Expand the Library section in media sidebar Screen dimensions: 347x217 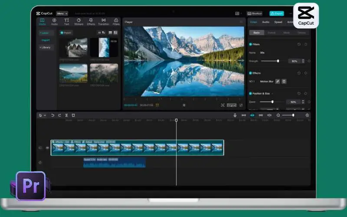(46, 47)
